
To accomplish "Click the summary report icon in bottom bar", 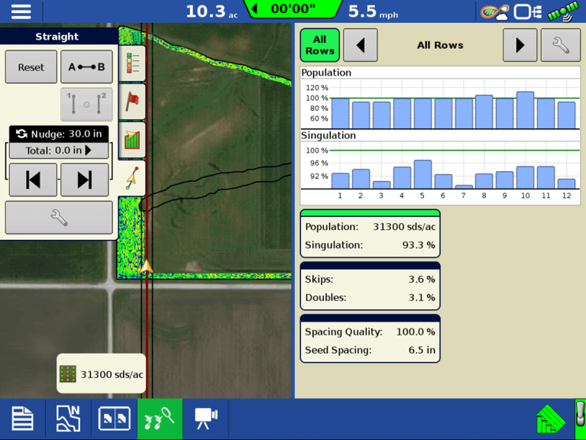I will click(22, 418).
